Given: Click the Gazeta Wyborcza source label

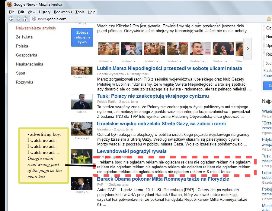Looking at the screenshot, I should [x=110, y=74].
